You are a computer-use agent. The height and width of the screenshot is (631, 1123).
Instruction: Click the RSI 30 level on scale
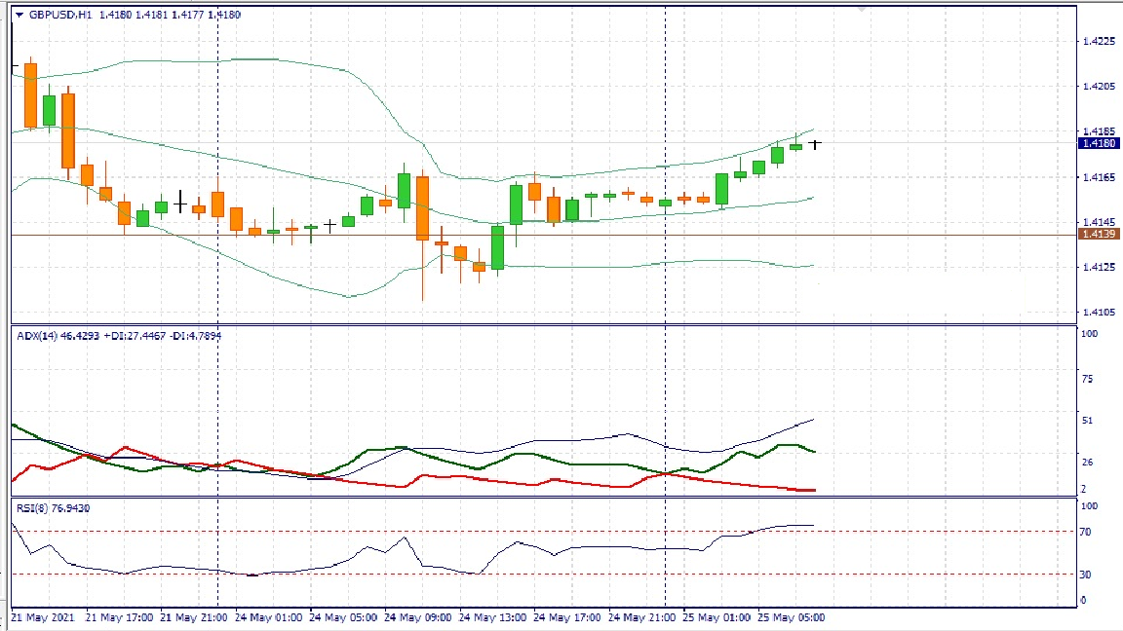point(1086,575)
